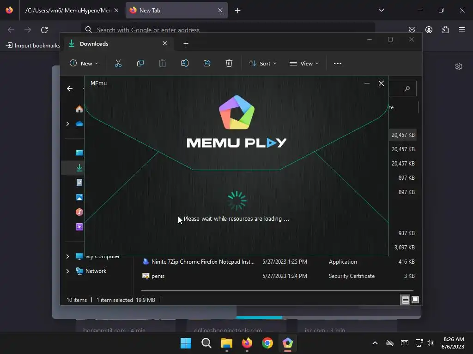The height and width of the screenshot is (354, 473).
Task: Open Firefox account icon
Action: click(429, 29)
